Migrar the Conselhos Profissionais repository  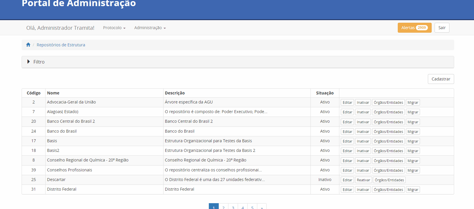tap(413, 170)
